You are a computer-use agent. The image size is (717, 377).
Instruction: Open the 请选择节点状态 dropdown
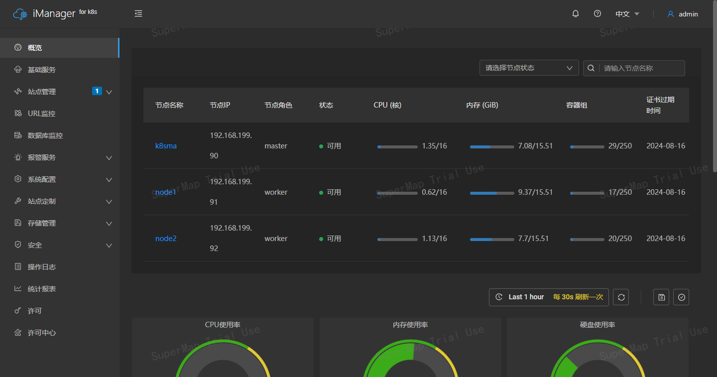click(529, 68)
